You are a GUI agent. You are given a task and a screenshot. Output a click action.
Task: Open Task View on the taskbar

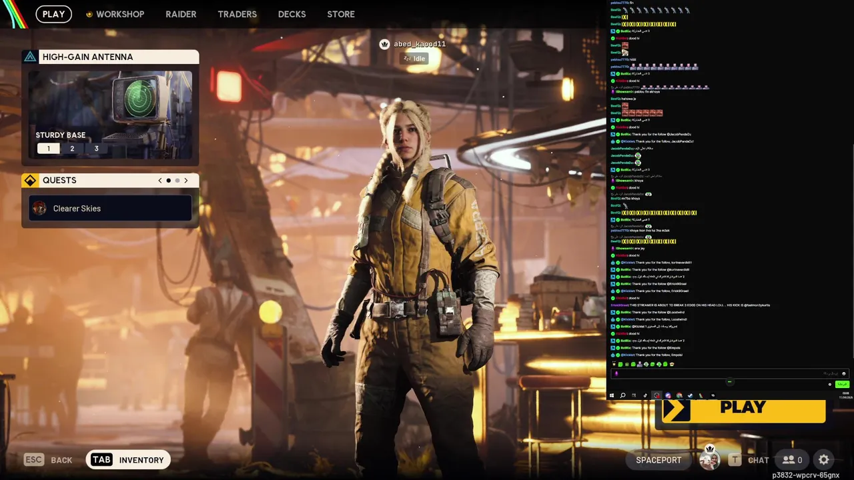pyautogui.click(x=634, y=395)
